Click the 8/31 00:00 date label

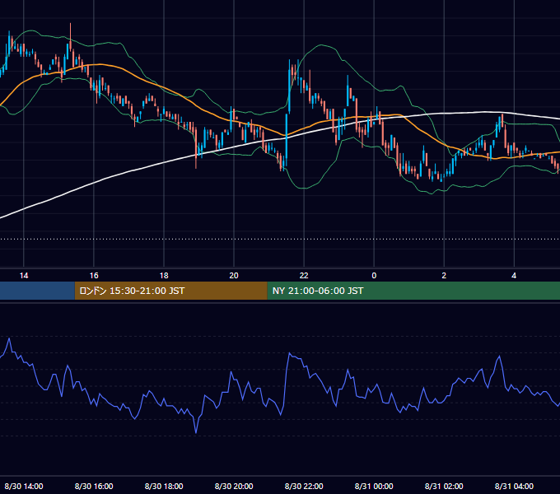374,486
